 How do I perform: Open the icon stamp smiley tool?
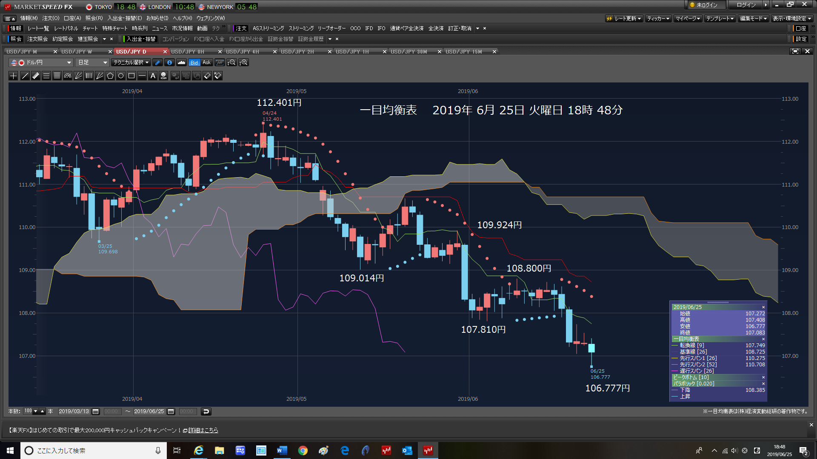pos(163,76)
